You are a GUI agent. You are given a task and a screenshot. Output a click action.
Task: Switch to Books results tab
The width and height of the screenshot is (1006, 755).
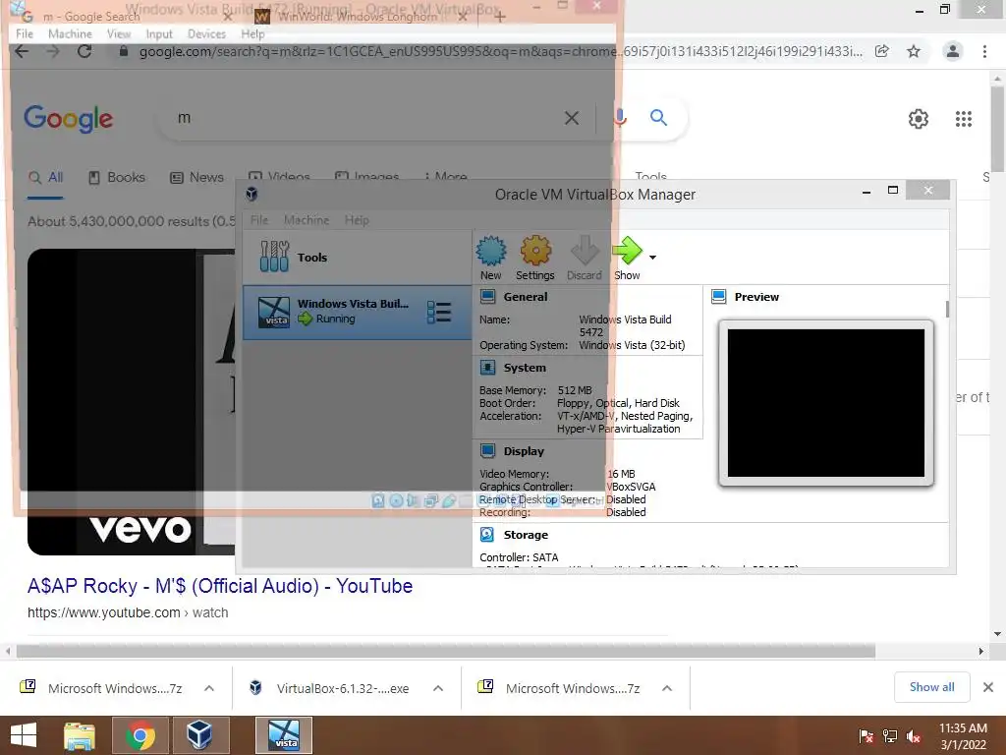(x=117, y=177)
